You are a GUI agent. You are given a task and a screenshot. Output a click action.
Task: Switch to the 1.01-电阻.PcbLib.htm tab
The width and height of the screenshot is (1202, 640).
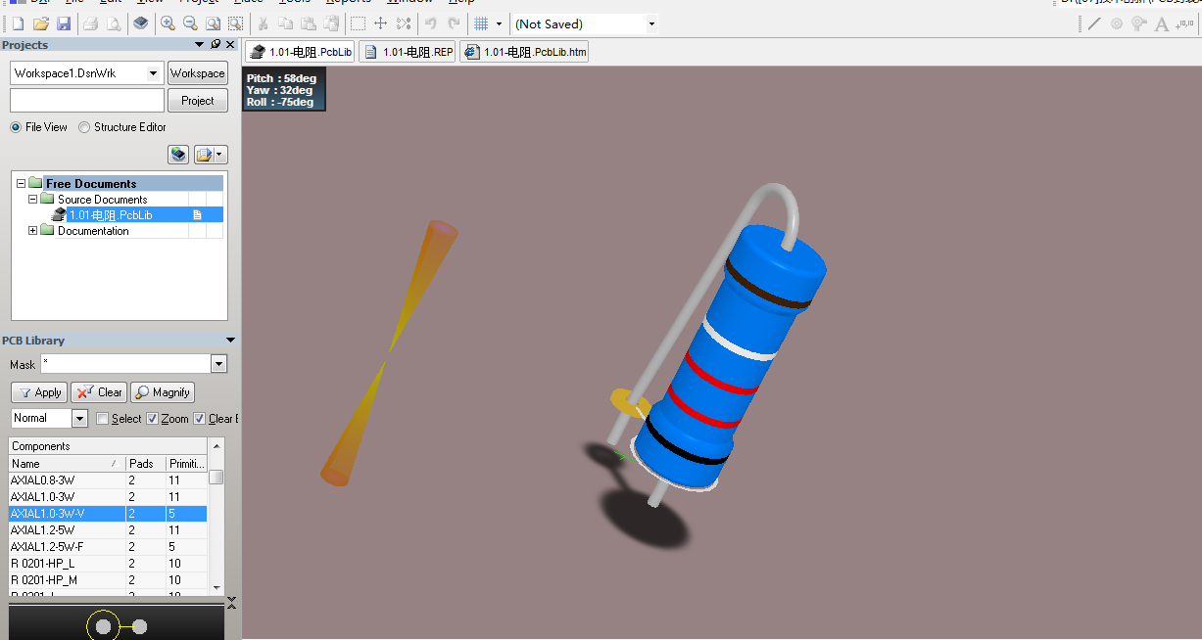pyautogui.click(x=524, y=52)
